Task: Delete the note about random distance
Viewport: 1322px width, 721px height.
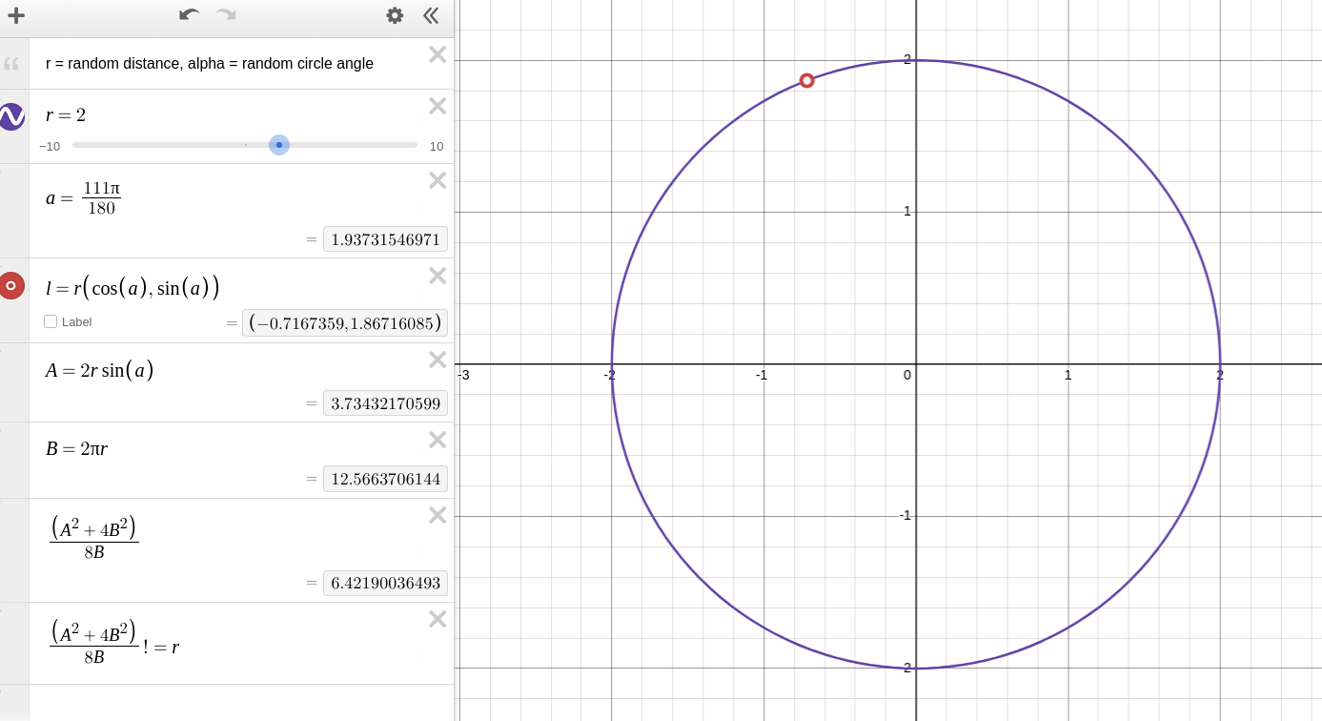Action: click(437, 54)
